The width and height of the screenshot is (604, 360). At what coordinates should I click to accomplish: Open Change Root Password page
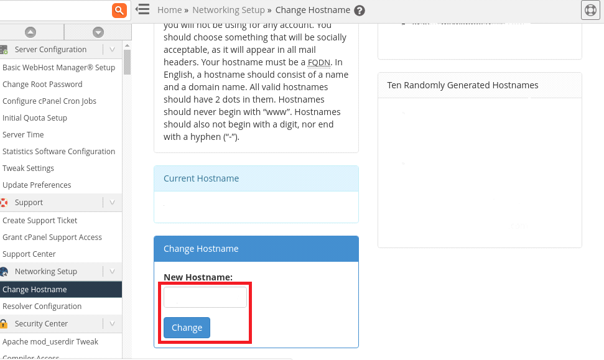tap(42, 84)
